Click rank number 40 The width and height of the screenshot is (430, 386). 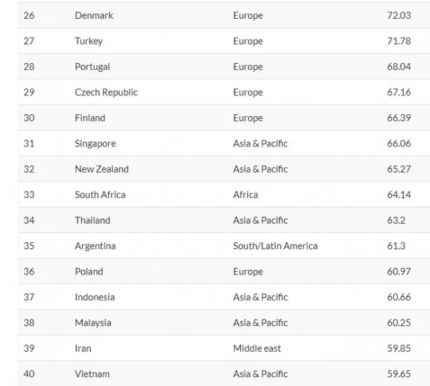[x=29, y=374]
